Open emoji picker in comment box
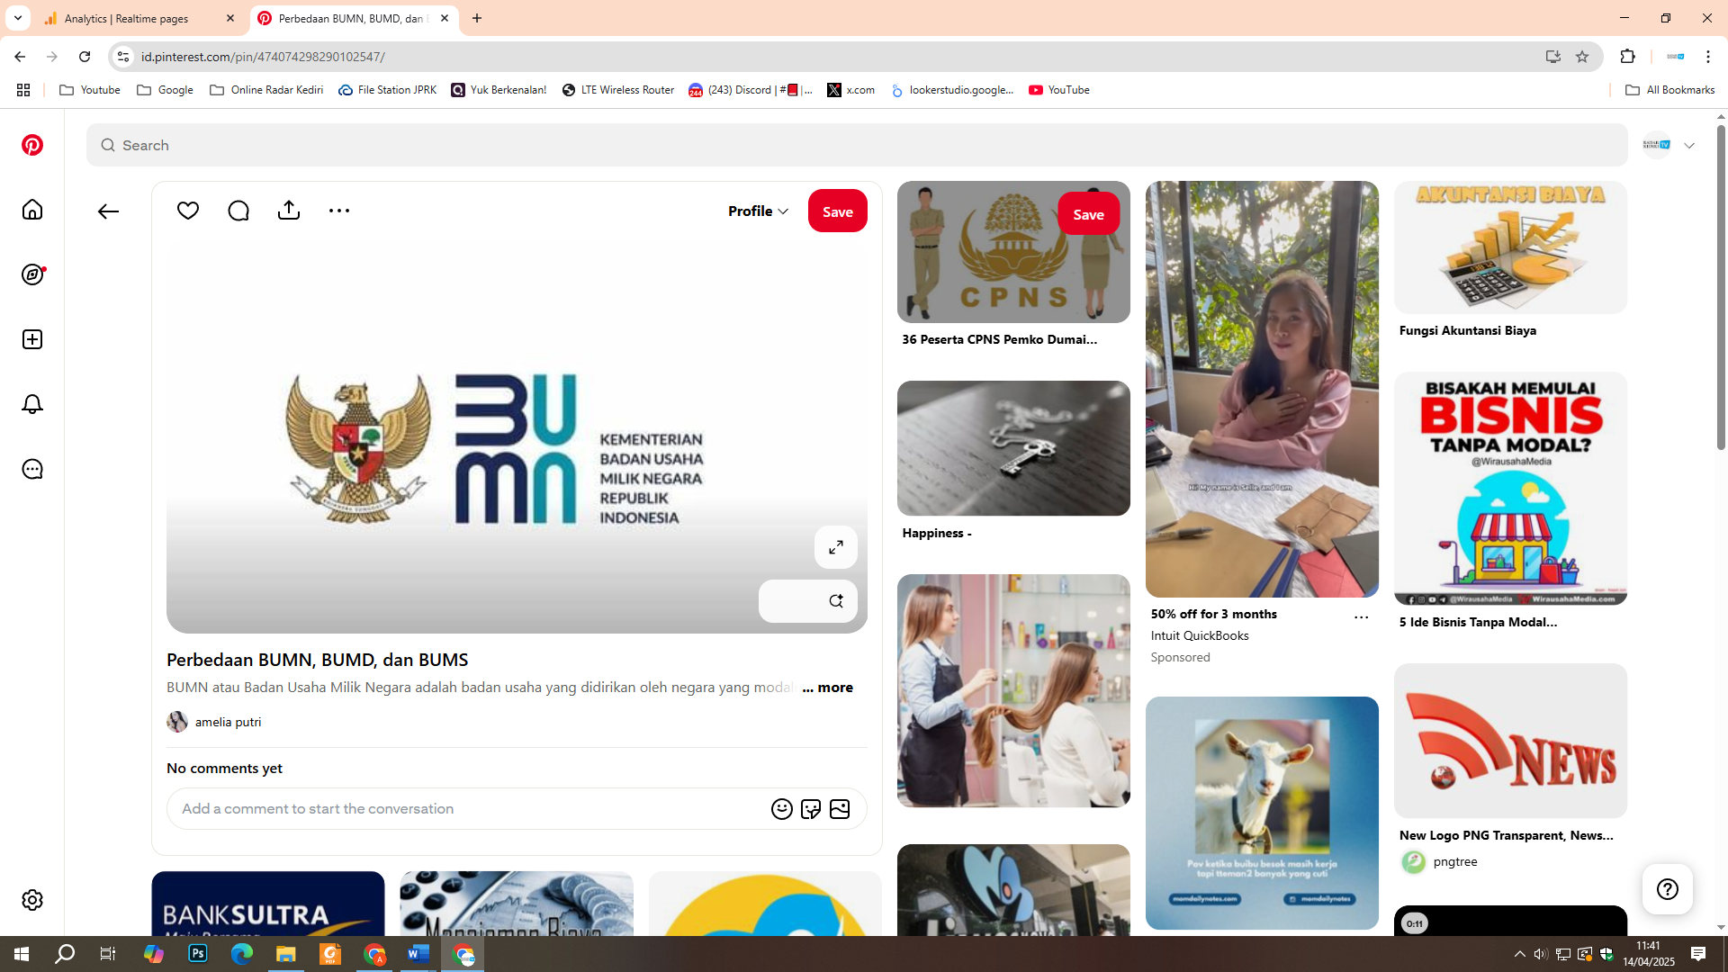This screenshot has width=1728, height=972. pyautogui.click(x=782, y=809)
